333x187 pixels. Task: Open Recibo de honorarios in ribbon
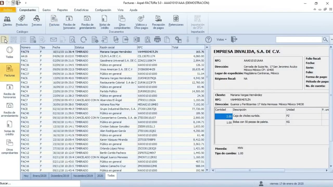tap(69, 22)
